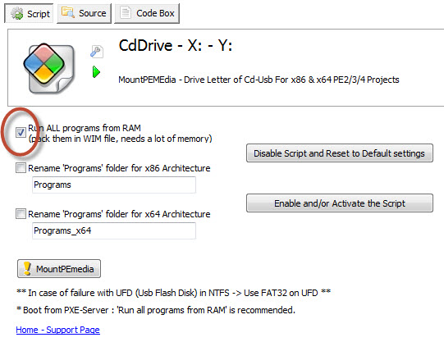Select the Script tab
The width and height of the screenshot is (444, 342).
30,13
